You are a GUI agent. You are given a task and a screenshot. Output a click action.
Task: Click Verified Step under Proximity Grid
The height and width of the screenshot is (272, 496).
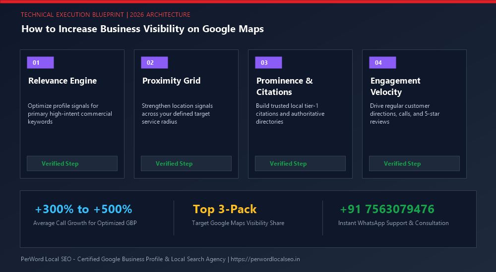[186, 164]
